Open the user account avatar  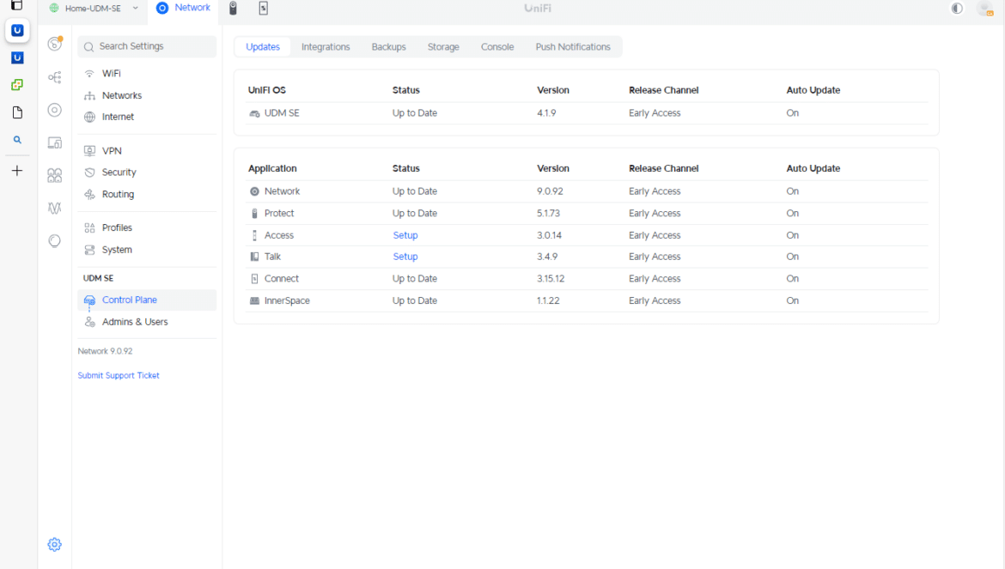coord(984,9)
